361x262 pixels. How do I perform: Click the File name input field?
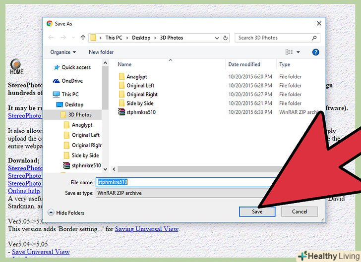pyautogui.click(x=185, y=182)
